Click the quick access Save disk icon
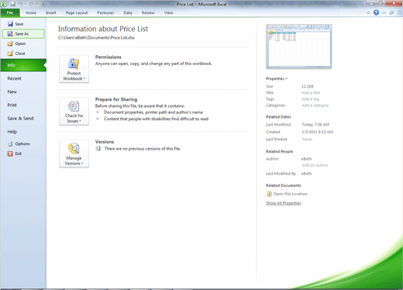 click(12, 4)
